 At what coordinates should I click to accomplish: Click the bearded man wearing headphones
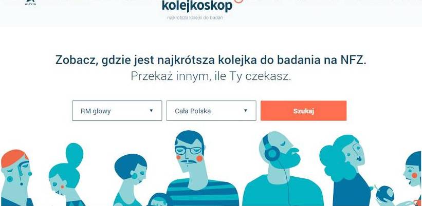coord(283,169)
